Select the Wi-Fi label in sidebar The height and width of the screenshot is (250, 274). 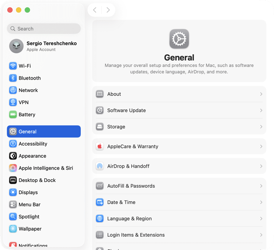tap(25, 66)
